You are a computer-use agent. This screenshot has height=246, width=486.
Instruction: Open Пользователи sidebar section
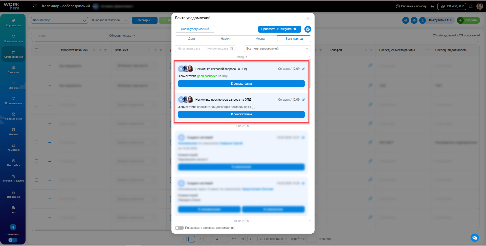[x=13, y=101]
